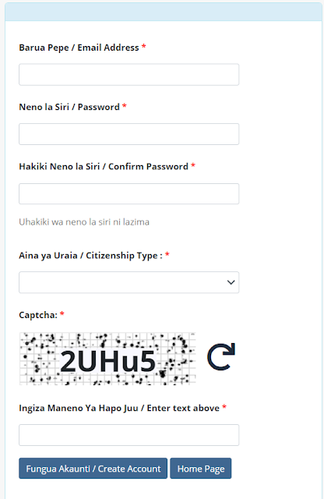Refresh the captcha with the reload icon
This screenshot has width=324, height=499.
point(221,356)
